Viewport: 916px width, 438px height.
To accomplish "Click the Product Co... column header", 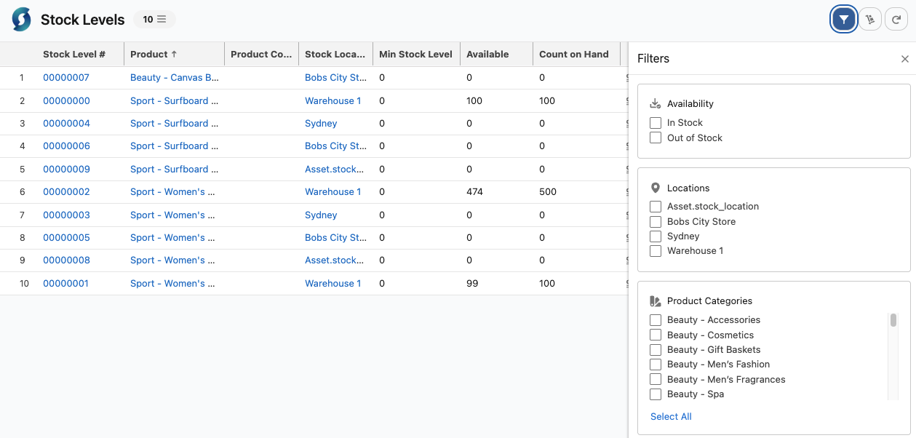I will pos(261,54).
